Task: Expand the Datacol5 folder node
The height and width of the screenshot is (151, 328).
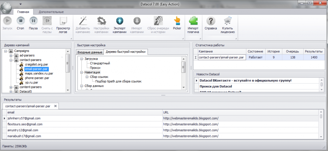Action: tap(11, 91)
